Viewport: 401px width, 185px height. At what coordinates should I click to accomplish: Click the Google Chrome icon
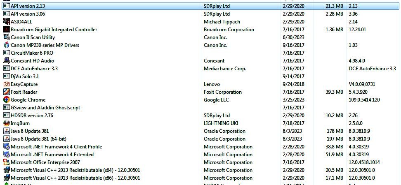(x=7, y=99)
